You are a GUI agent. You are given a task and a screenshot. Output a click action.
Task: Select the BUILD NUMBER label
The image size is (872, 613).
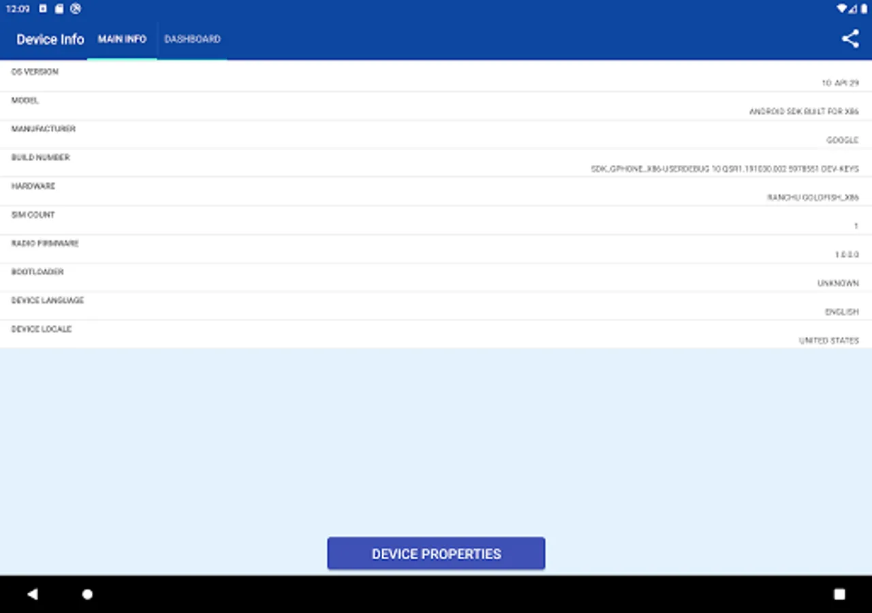pos(41,157)
